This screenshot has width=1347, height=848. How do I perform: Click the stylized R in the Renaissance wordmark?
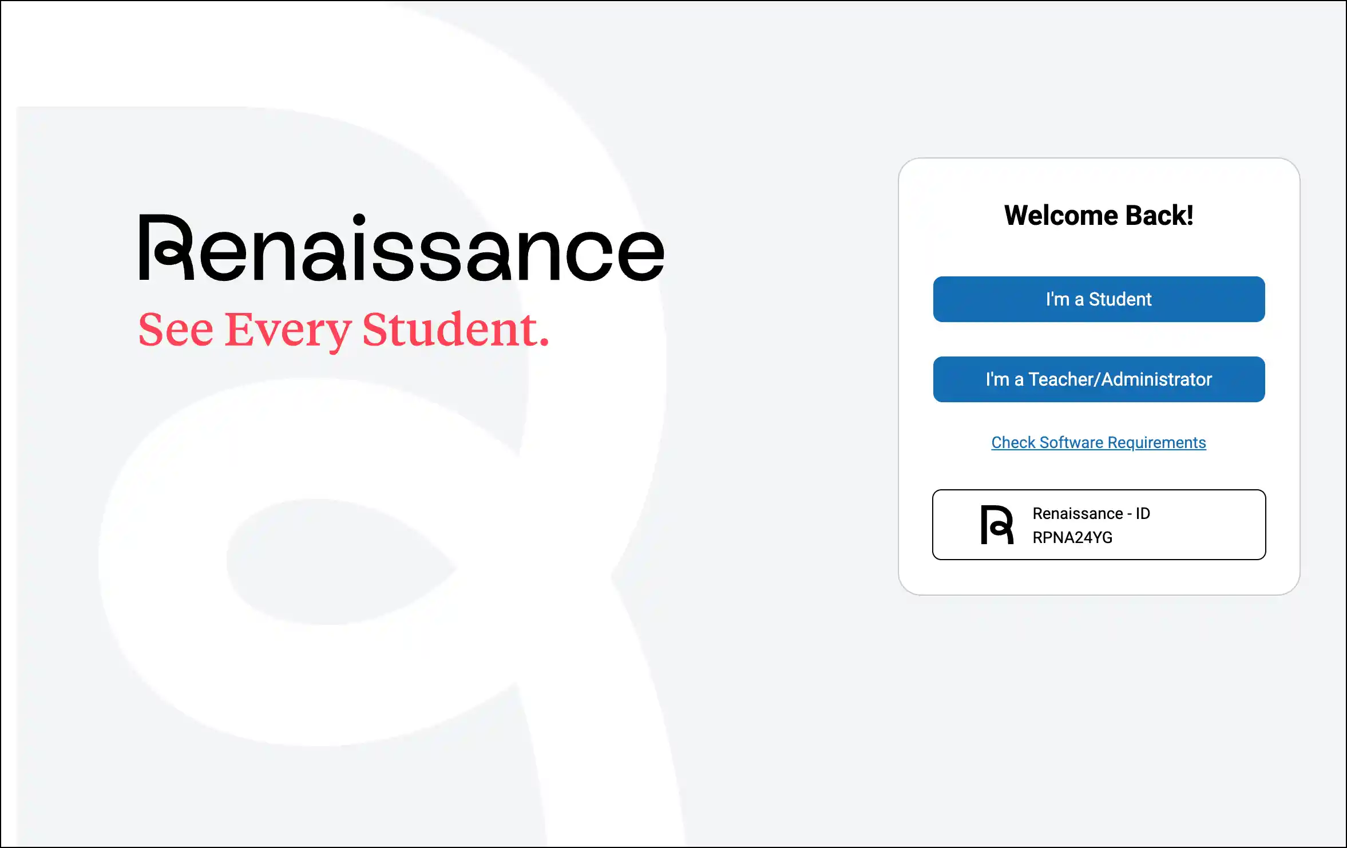click(167, 247)
